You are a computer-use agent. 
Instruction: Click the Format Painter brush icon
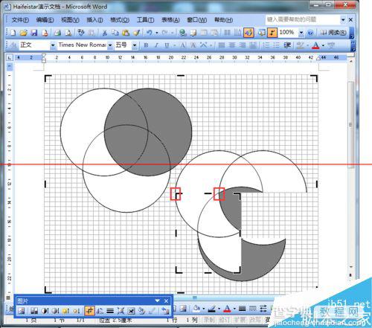[x=137, y=33]
